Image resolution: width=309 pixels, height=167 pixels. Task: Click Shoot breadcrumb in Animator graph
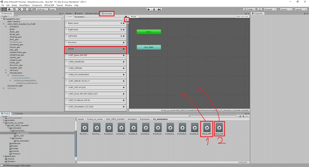(x=134, y=17)
